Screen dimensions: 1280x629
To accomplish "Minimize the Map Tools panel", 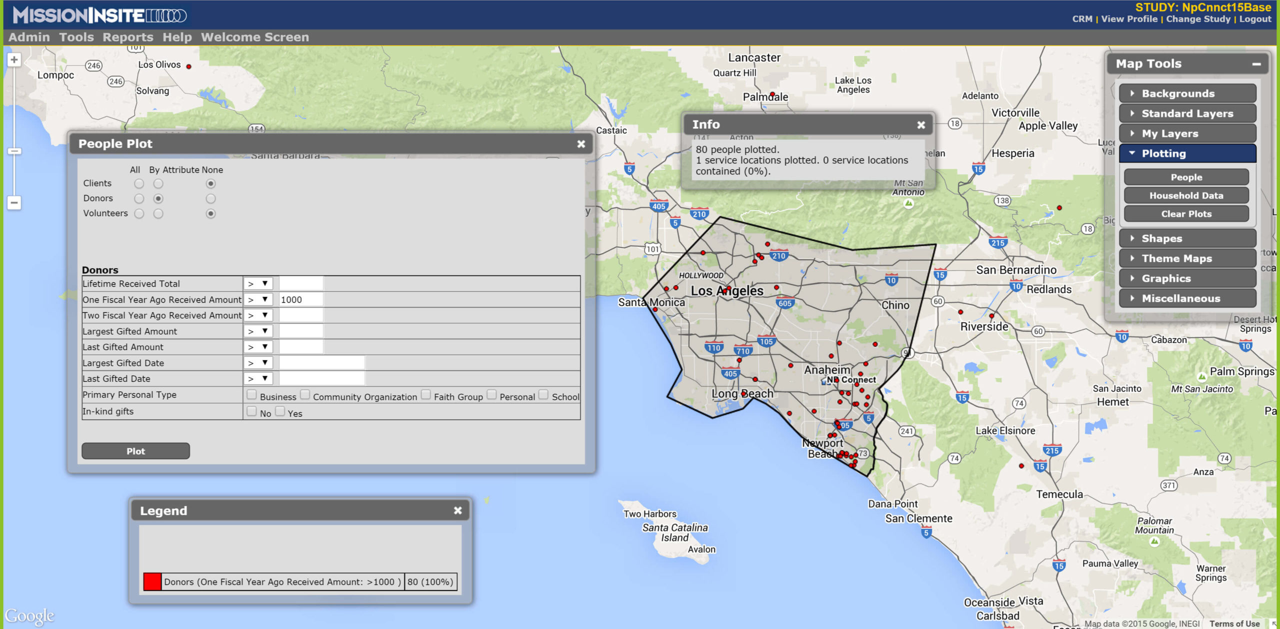I will tap(1256, 64).
